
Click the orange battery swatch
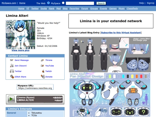tap(137, 76)
